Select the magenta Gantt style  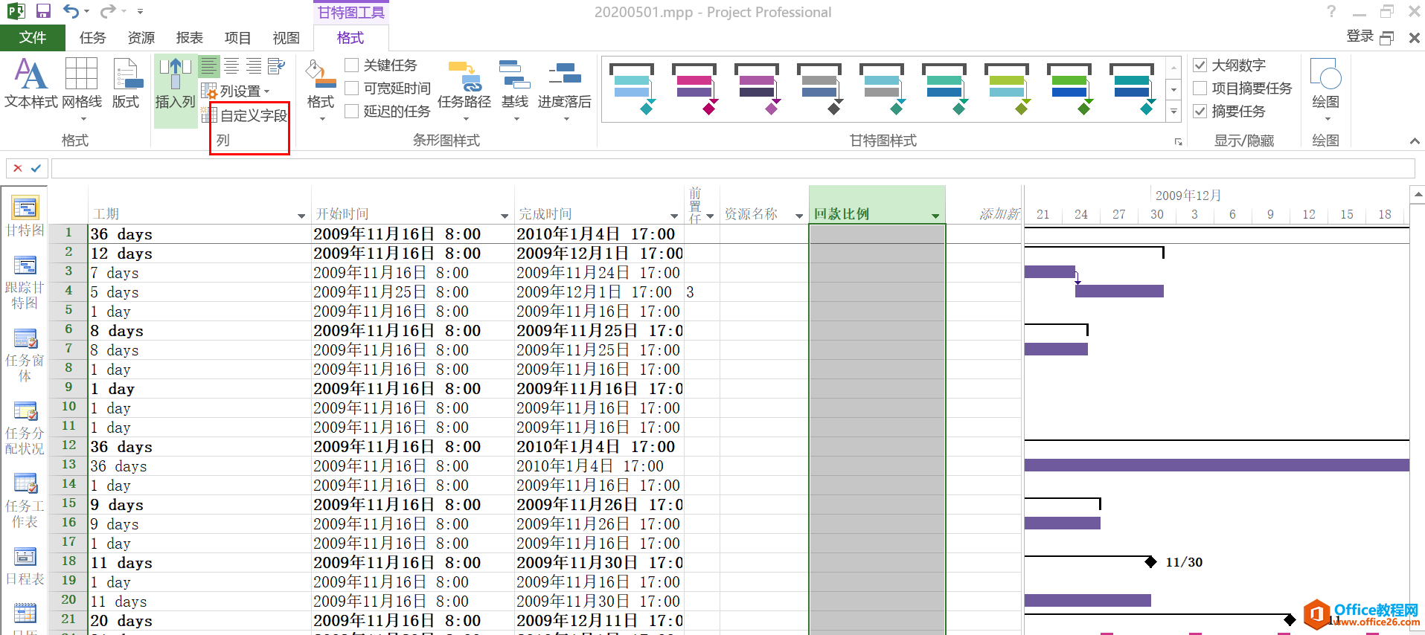tap(694, 89)
